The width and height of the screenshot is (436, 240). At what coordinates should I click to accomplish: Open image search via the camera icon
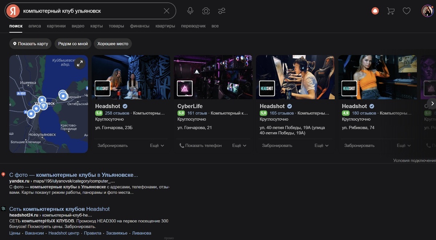pos(206,11)
